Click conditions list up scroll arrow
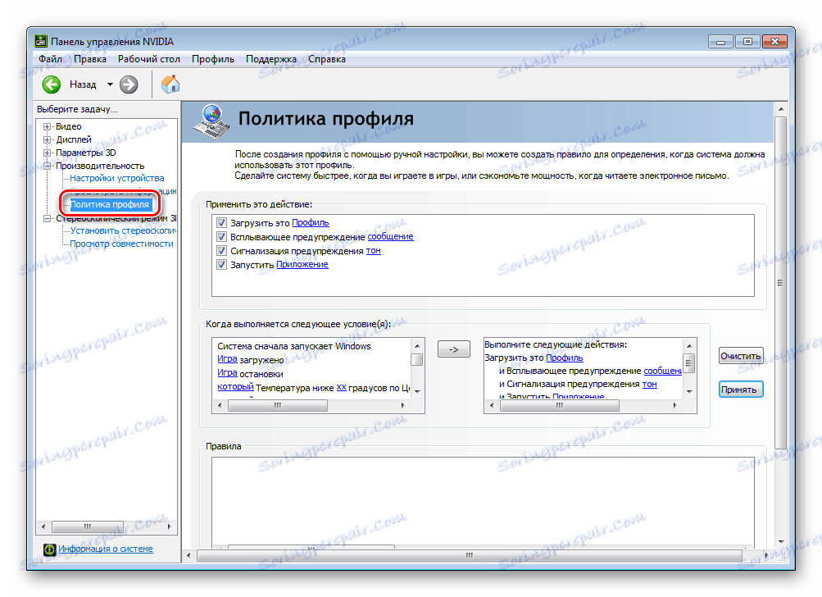The height and width of the screenshot is (597, 822). 417,346
